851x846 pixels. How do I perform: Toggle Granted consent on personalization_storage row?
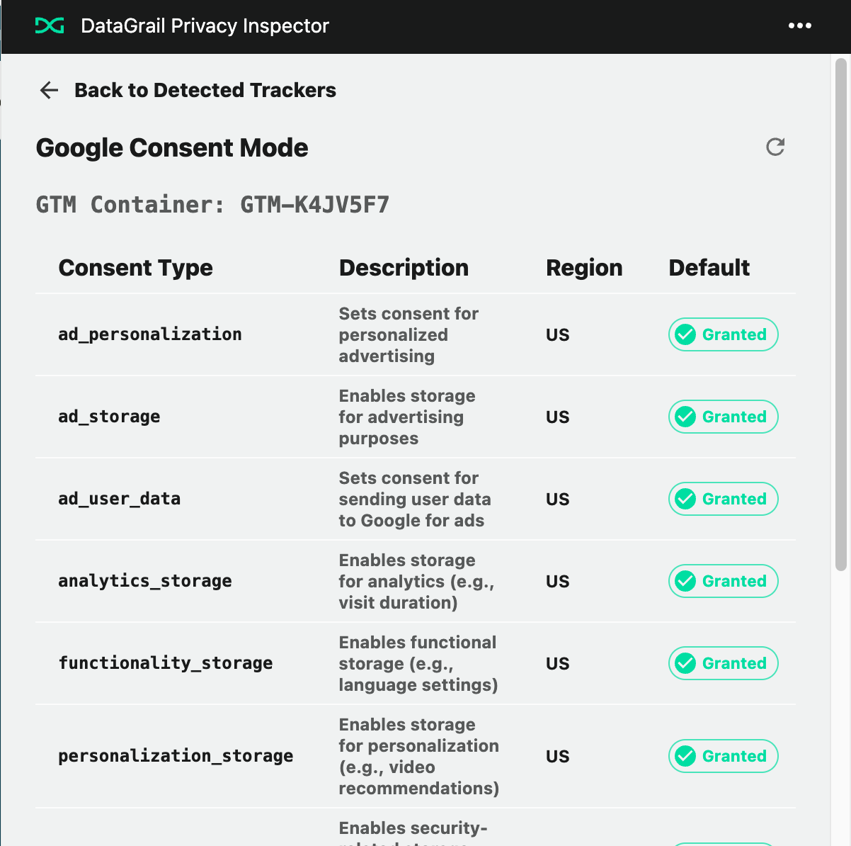coord(723,756)
